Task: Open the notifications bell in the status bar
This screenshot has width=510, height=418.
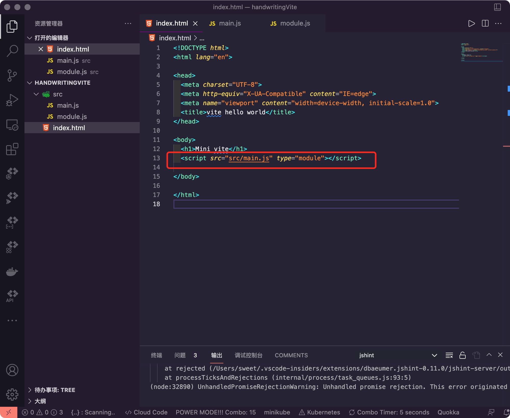Action: coord(506,412)
